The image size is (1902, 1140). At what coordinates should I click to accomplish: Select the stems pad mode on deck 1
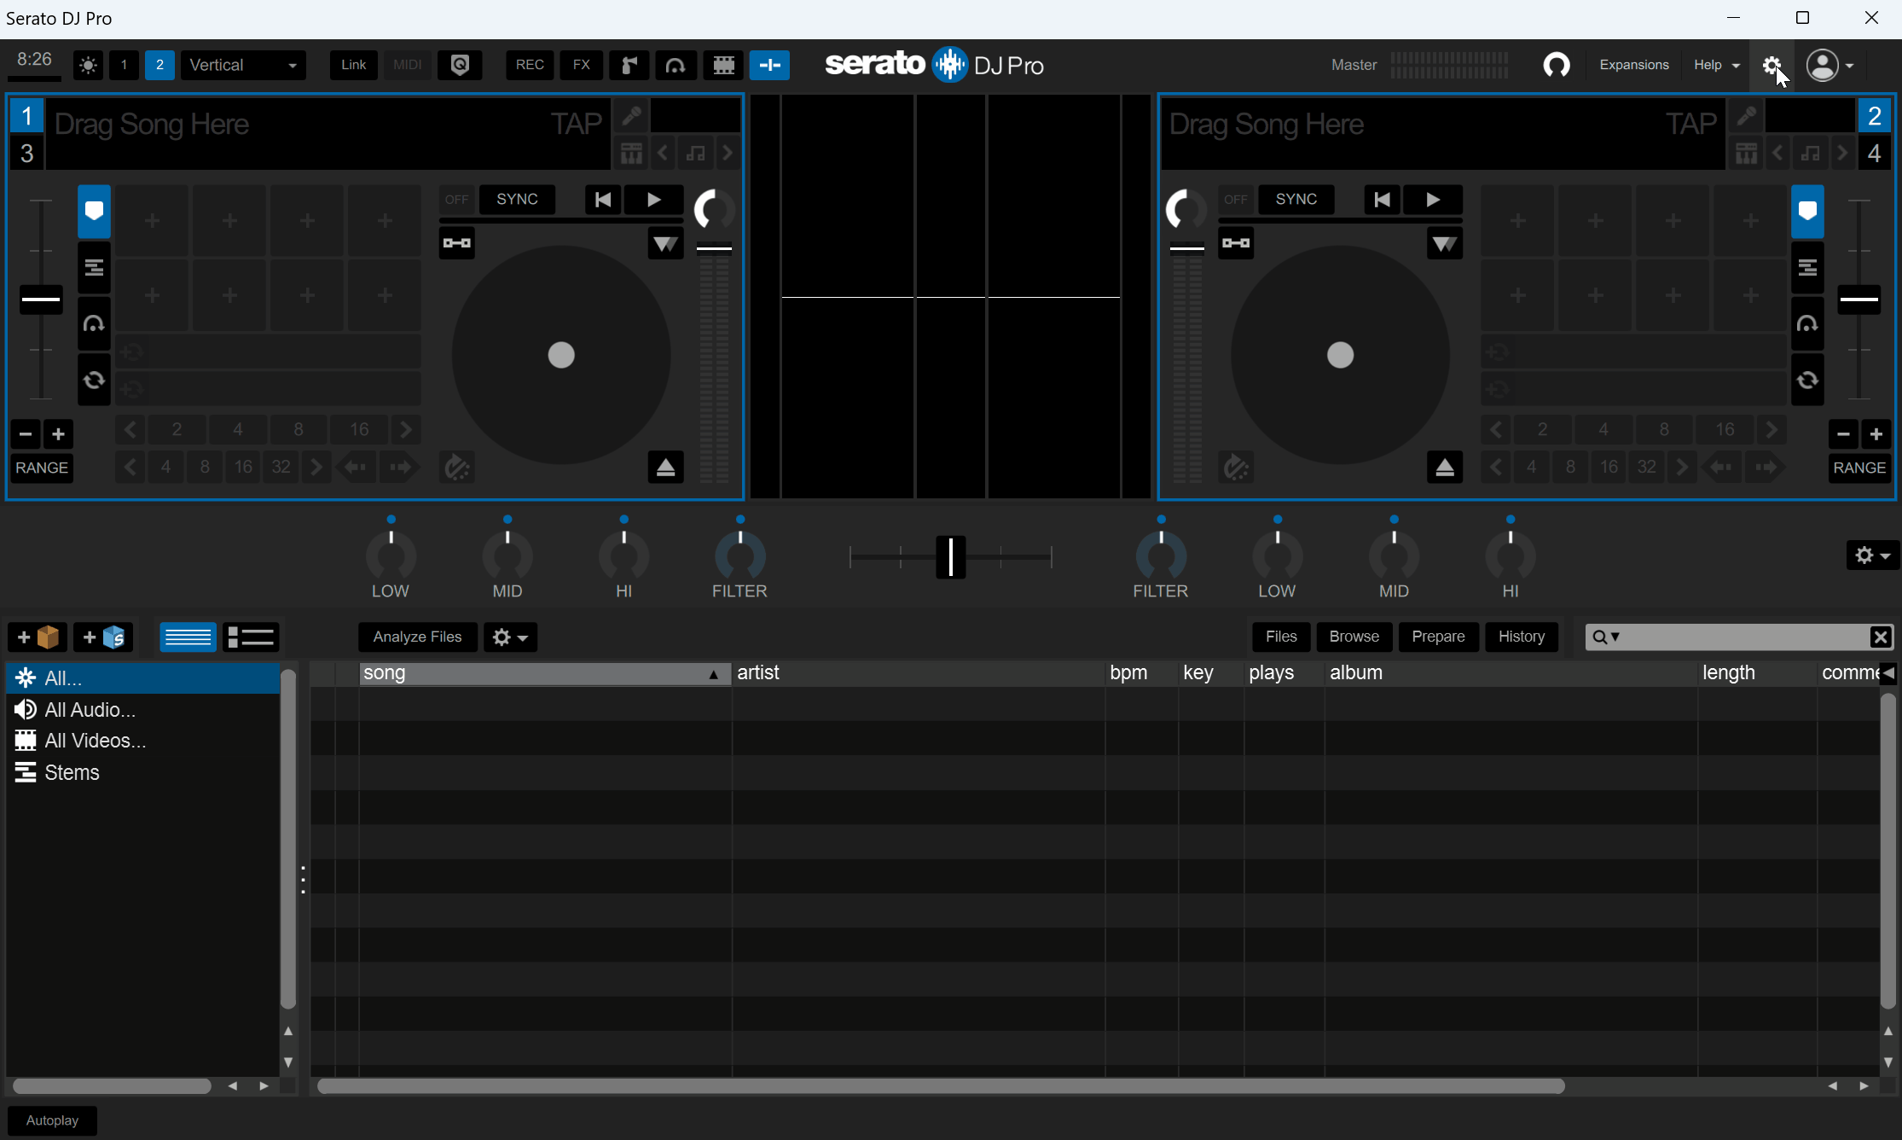(x=94, y=268)
